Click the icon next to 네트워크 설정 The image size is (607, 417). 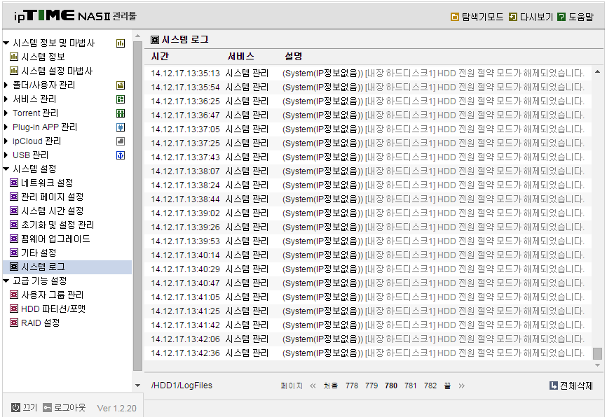(x=14, y=183)
